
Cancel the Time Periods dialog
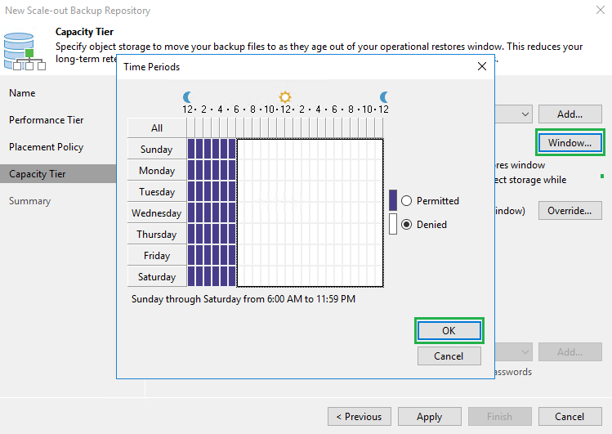(449, 356)
